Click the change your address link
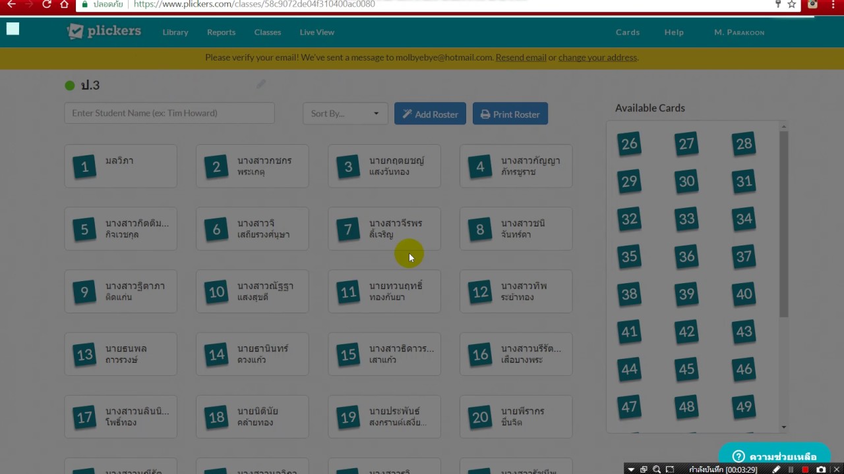844x474 pixels. pos(597,57)
